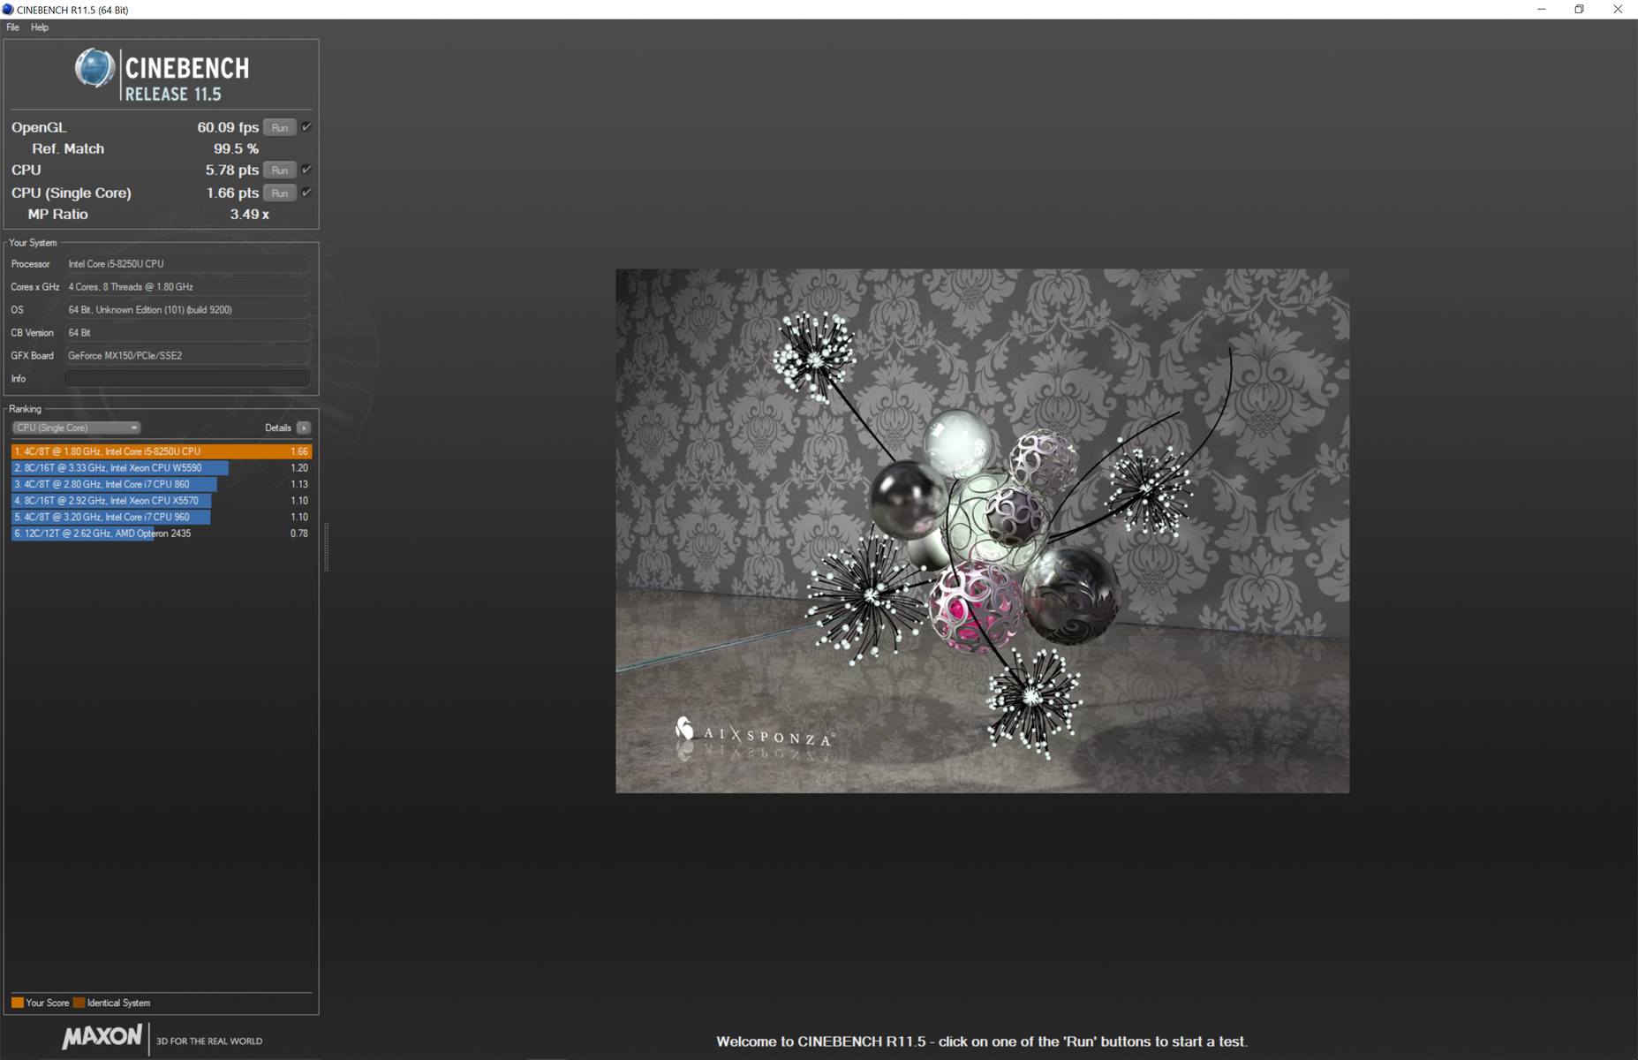Close the Cinebench window

(1618, 10)
